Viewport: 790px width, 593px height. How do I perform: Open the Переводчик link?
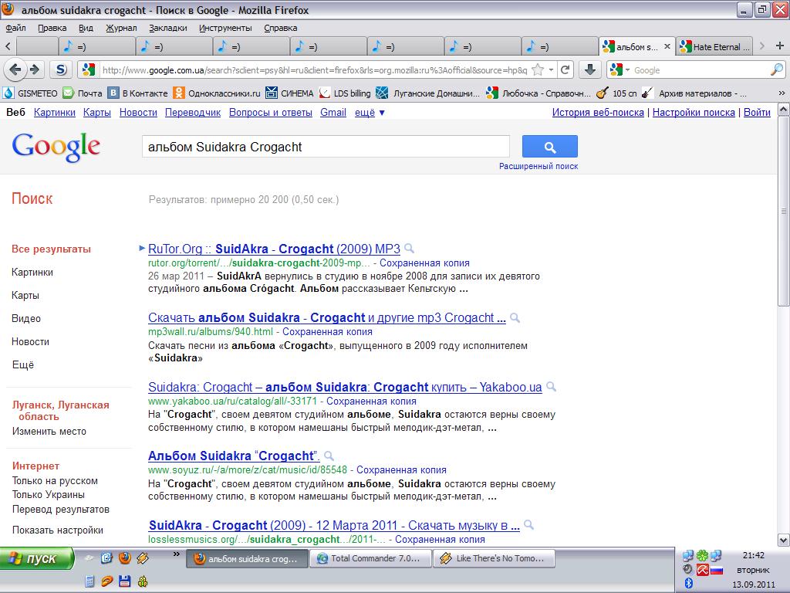coord(193,113)
